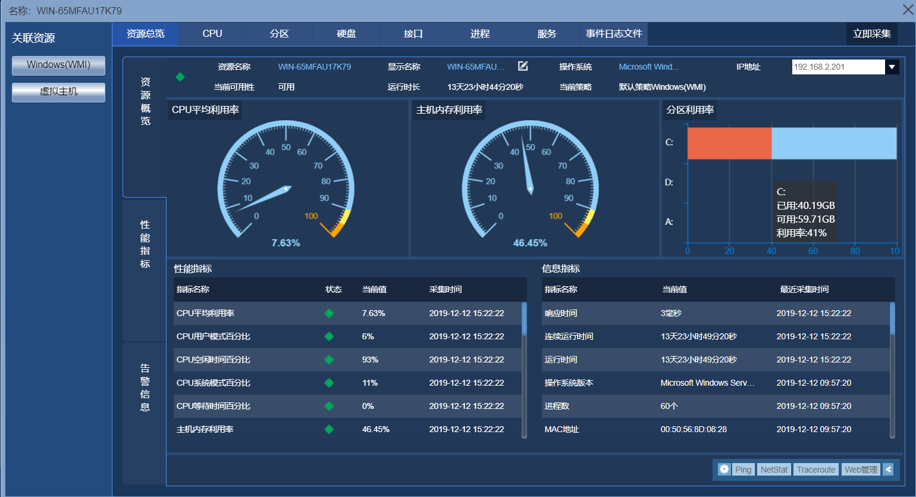This screenshot has width=916, height=497.
Task: Select the 主机内存利用率 row name
Action: click(x=205, y=429)
